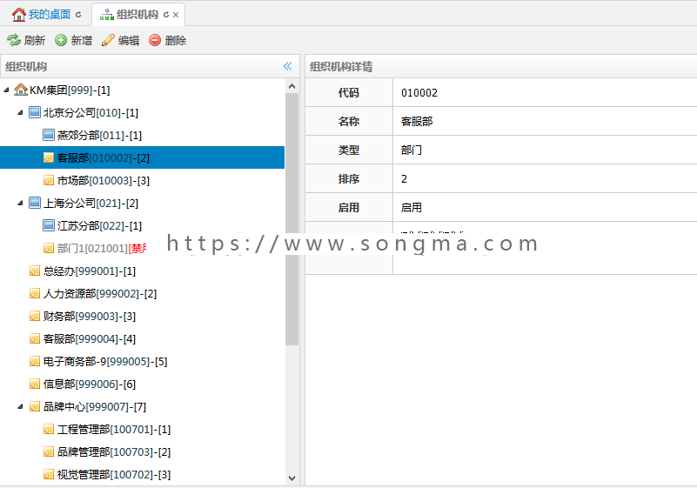This screenshot has width=697, height=488.
Task: Click the blue icon beside 上海分公司
Action: [35, 203]
